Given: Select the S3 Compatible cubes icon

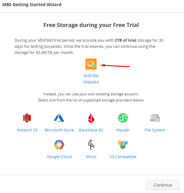Looking at the screenshot, I should coord(123,145).
